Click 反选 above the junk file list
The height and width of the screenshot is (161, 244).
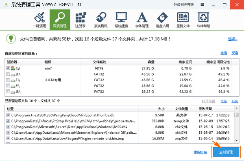pos(235,101)
